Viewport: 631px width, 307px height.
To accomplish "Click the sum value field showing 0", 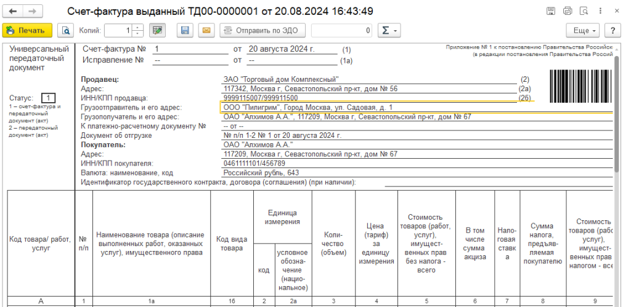I will point(342,30).
